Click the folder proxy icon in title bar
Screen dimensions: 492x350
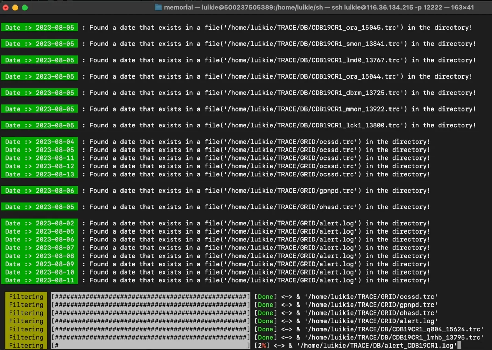(x=158, y=7)
